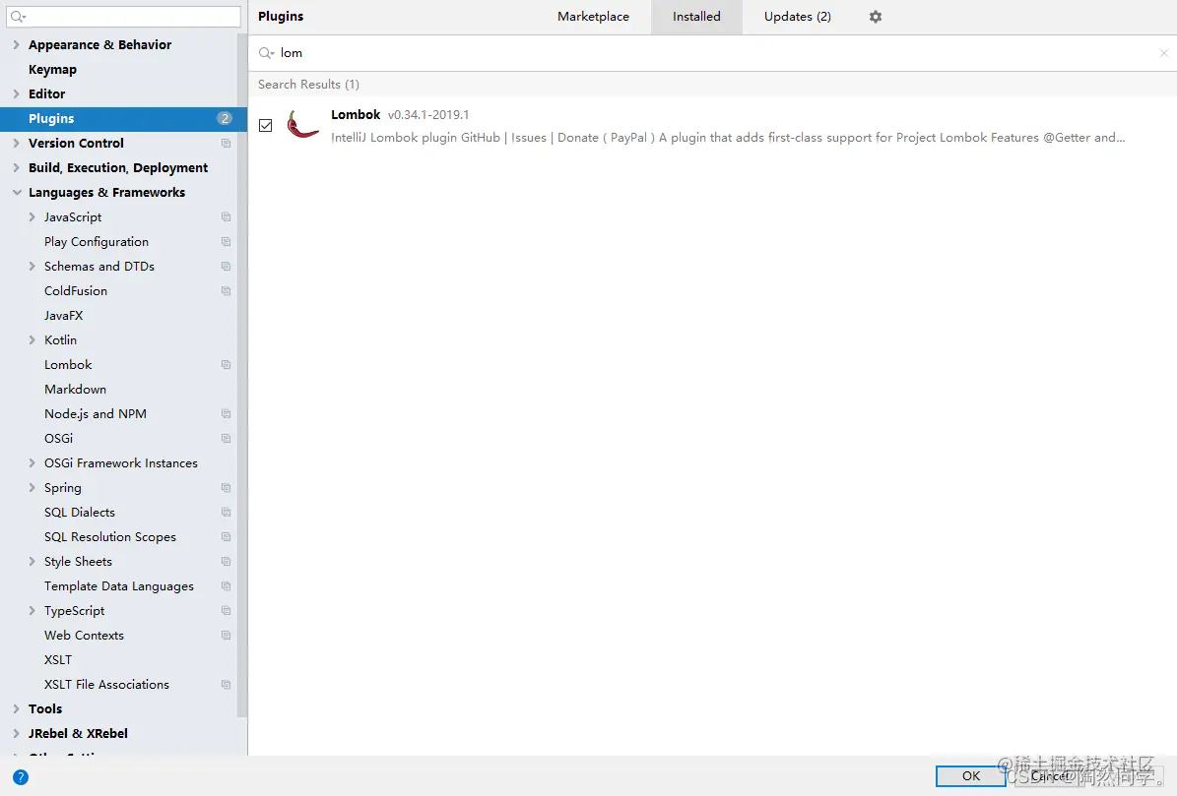This screenshot has width=1177, height=796.
Task: Click project-level icon beside Style Sheets
Action: [226, 562]
